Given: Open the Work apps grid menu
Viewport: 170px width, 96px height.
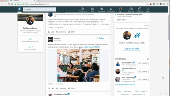Looking at the screenshot, I should tap(148, 10).
